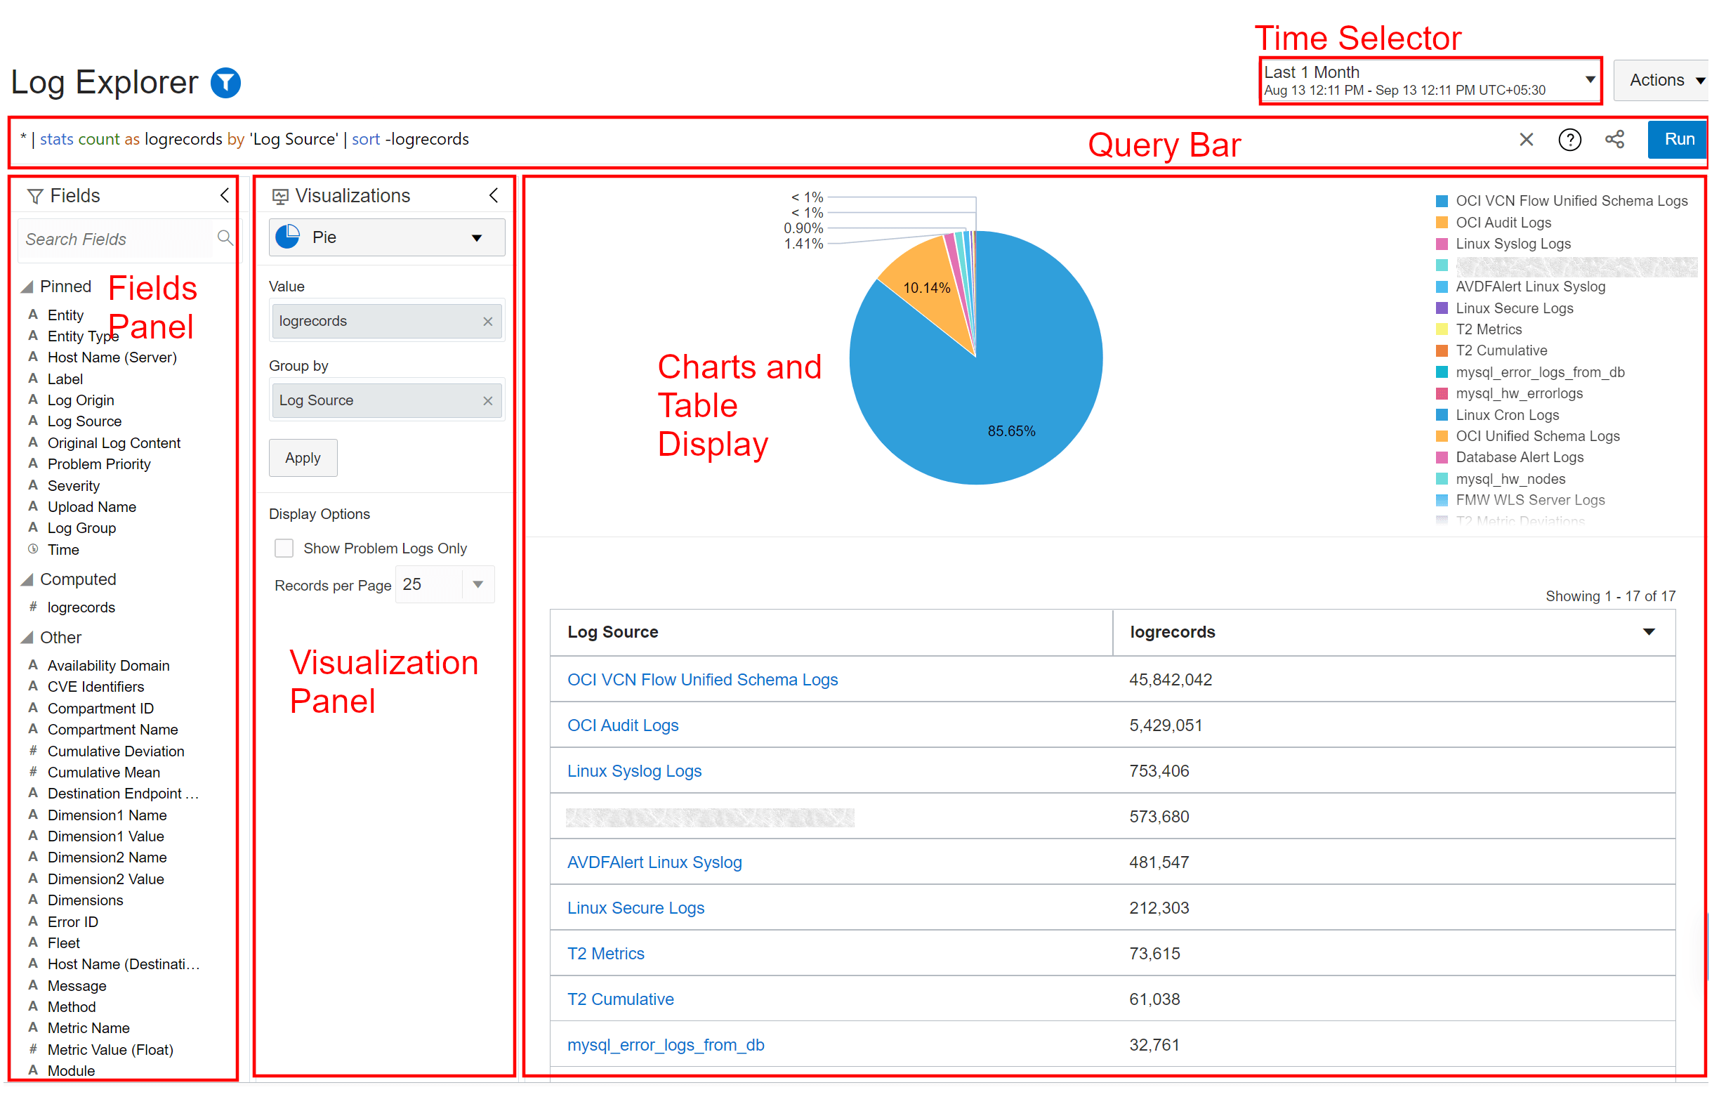Clear the query using the X icon
1726x1104 pixels.
point(1526,139)
